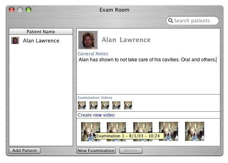The height and width of the screenshot is (163, 228).
Task: Click the Create new video link
Action: tap(96, 115)
